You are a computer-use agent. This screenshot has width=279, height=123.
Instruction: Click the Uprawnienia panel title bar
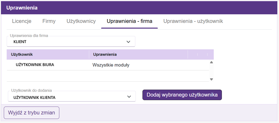point(139,8)
